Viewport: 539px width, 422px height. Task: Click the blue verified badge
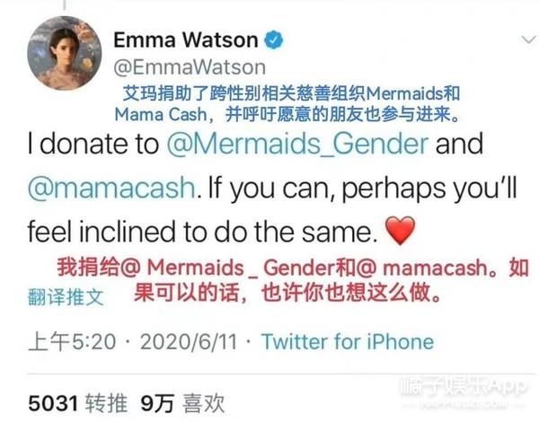coord(273,40)
